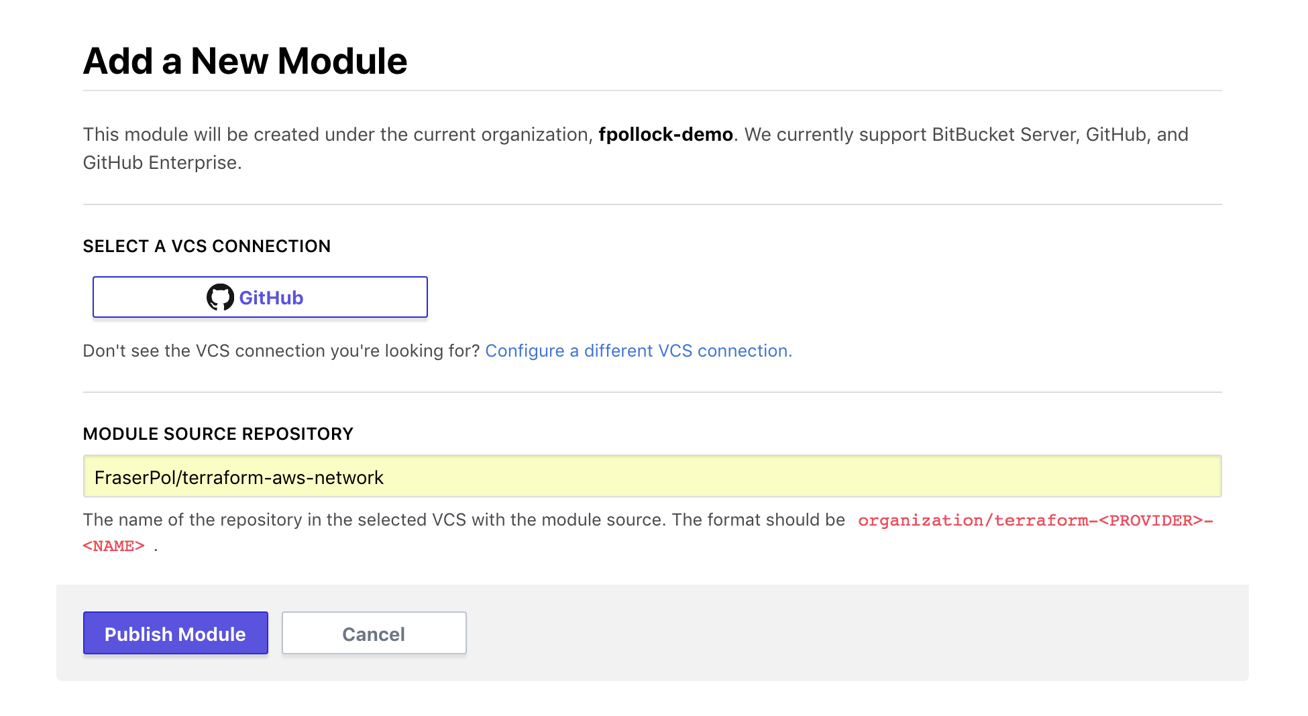Place cursor on FraserPol/terraform-aws-network text
1308x716 pixels.
coord(239,477)
